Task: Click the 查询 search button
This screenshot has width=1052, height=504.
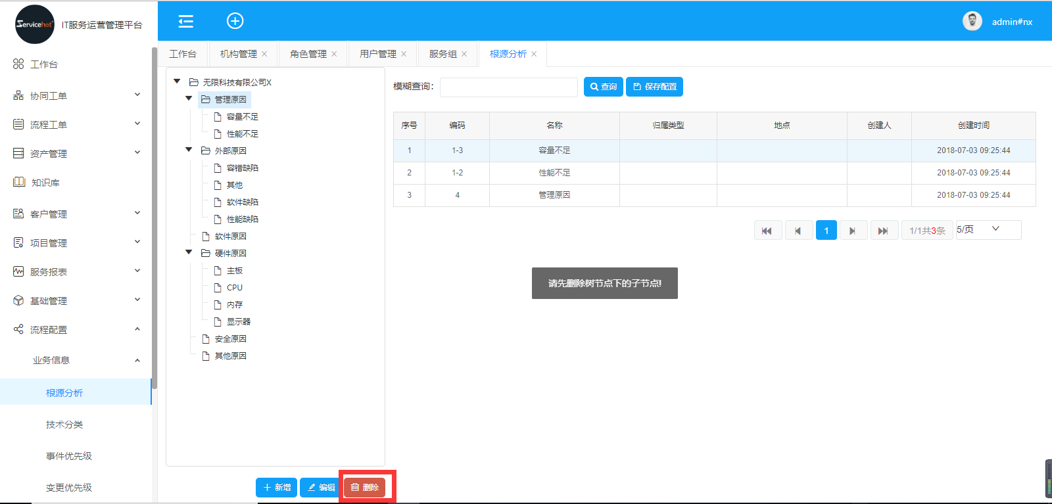Action: point(603,87)
